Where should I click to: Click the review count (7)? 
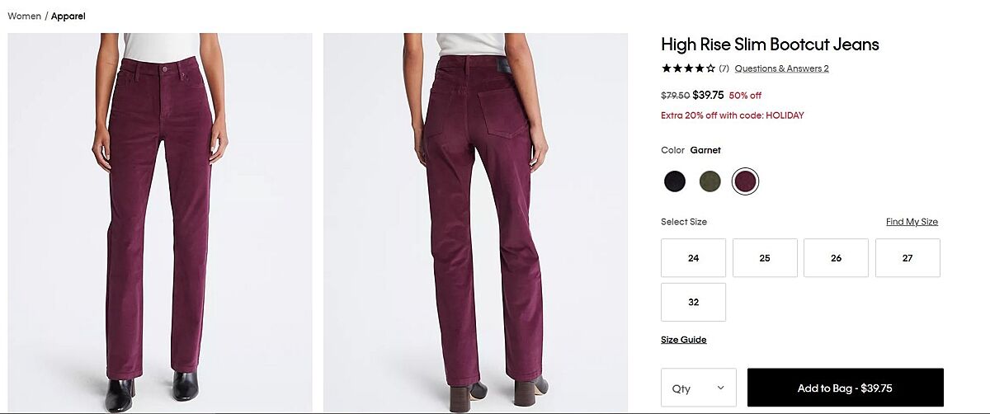(x=724, y=68)
